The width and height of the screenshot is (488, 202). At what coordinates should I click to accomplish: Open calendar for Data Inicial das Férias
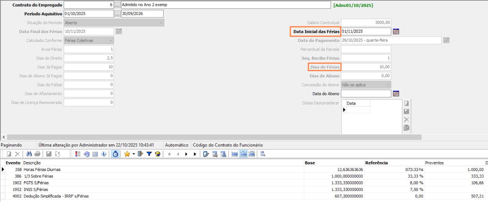[396, 31]
